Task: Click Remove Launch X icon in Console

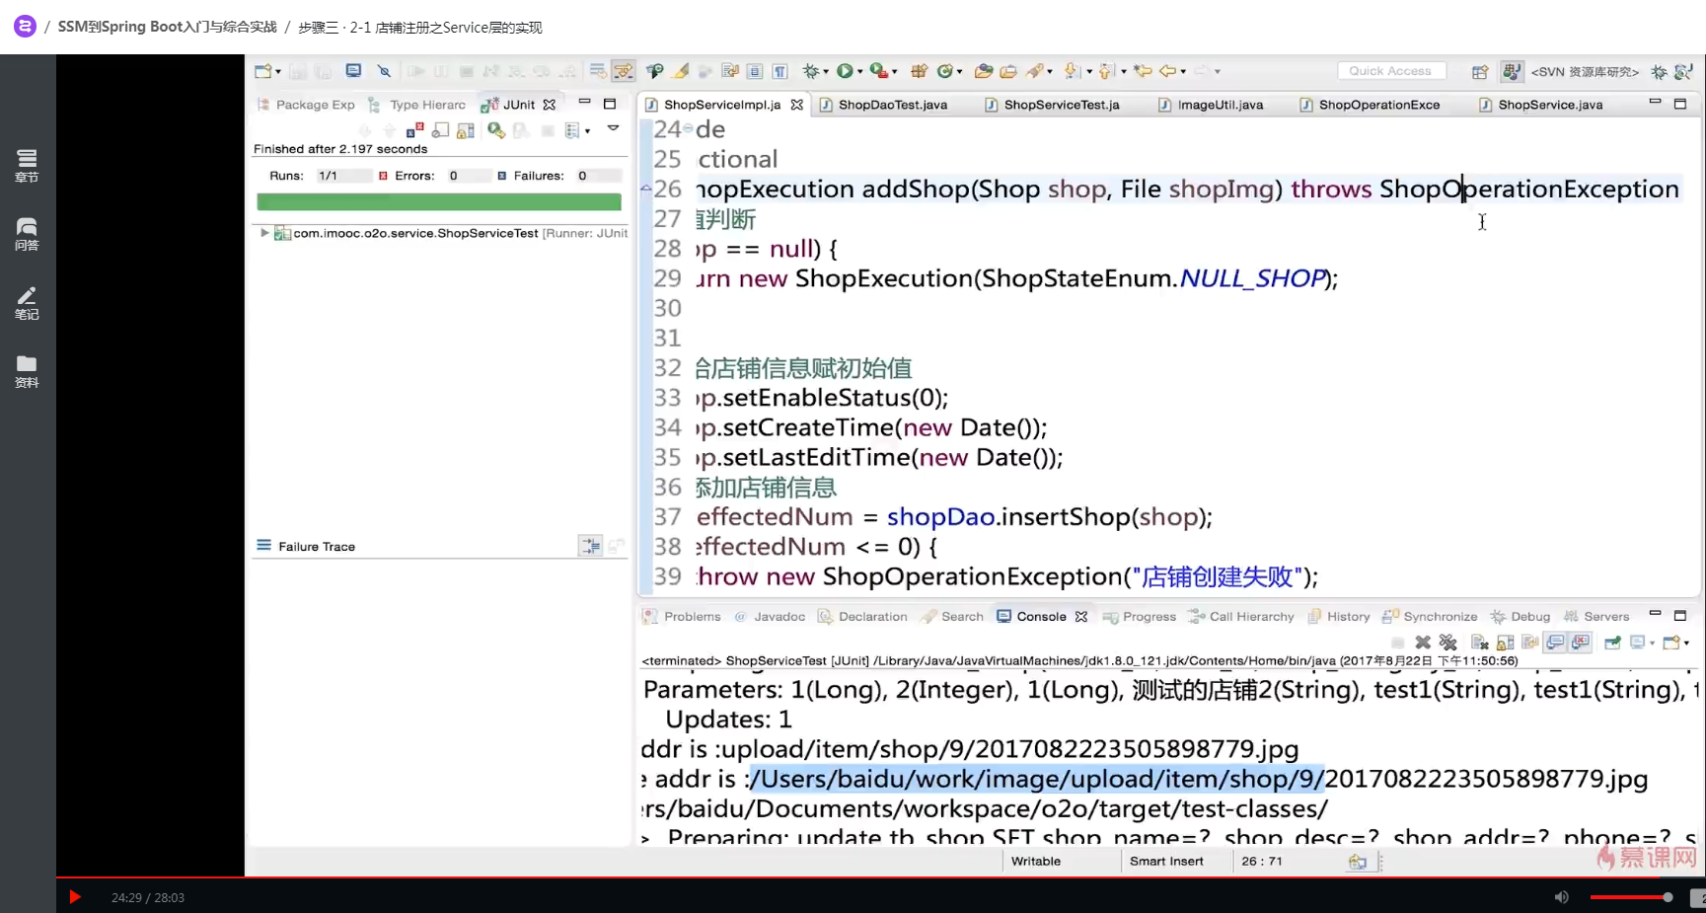Action: [1423, 643]
